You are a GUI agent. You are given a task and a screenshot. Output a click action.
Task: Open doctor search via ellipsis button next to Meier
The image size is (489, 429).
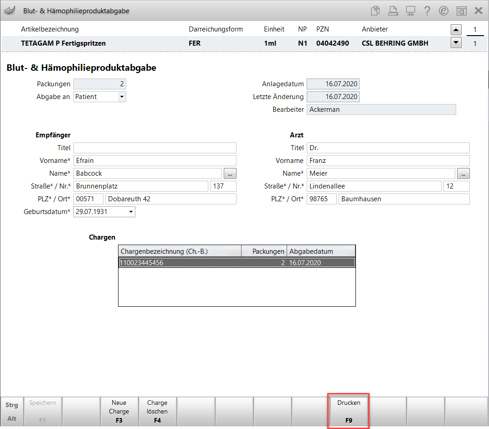point(463,173)
